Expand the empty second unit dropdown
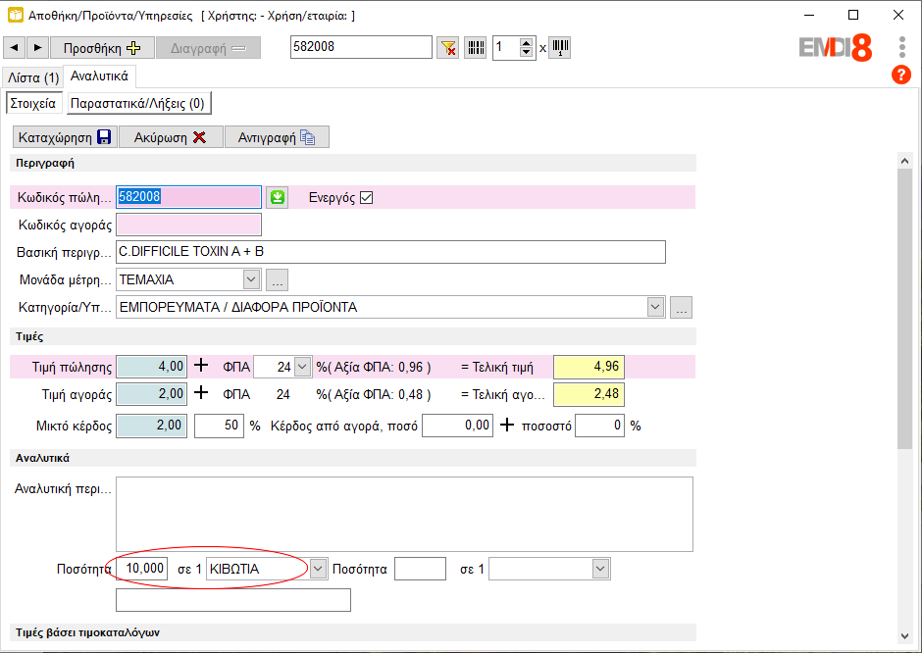Image resolution: width=922 pixels, height=653 pixels. coord(599,569)
